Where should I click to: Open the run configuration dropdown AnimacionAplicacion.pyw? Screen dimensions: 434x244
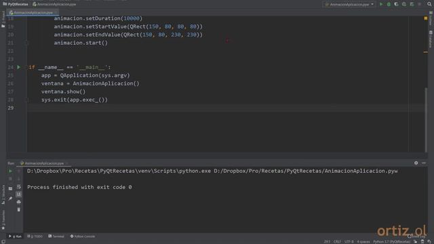350,4
